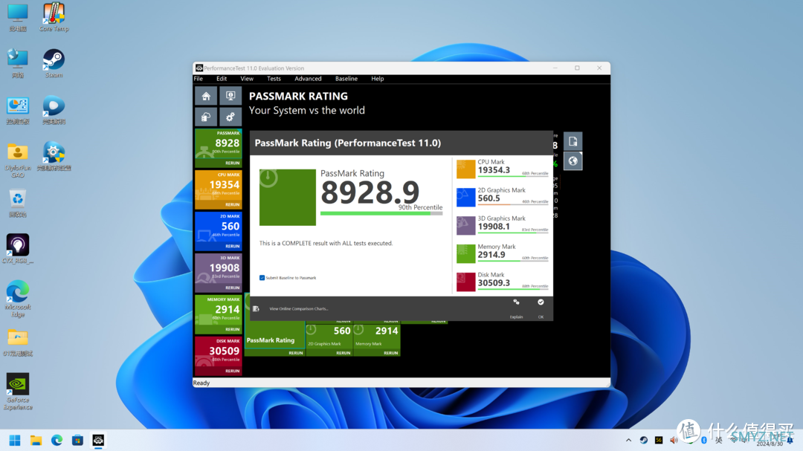Screen dimensions: 803x451
Task: Open the System Information monitor icon
Action: (230, 97)
